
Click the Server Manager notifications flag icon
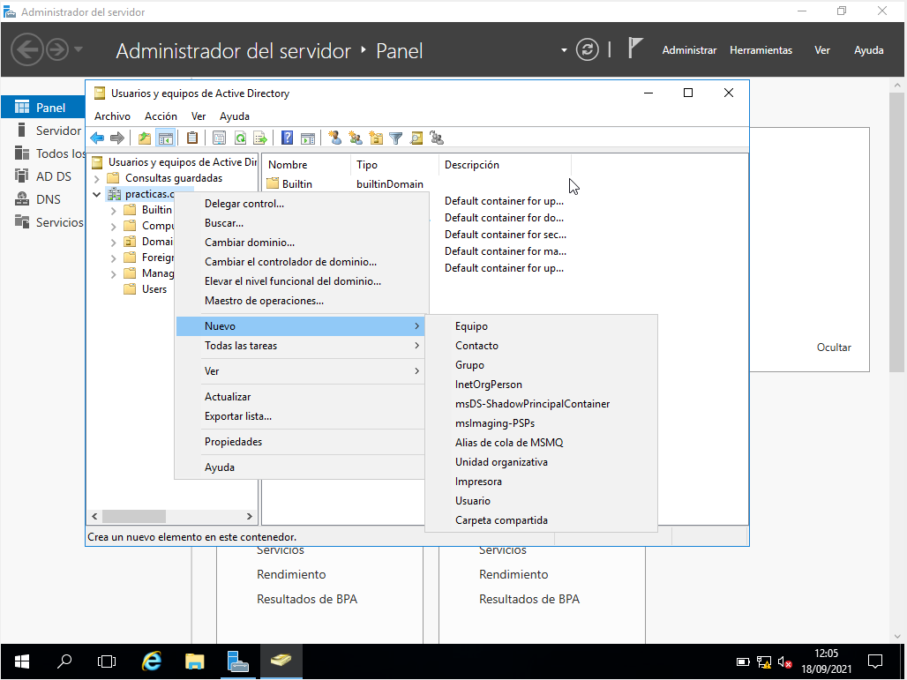[x=634, y=49]
